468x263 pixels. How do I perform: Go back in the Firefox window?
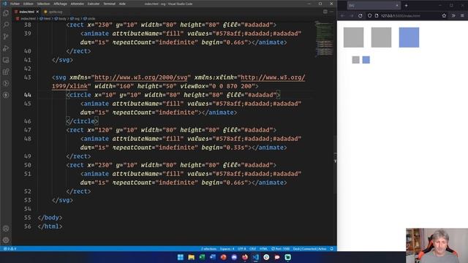tap(342, 15)
